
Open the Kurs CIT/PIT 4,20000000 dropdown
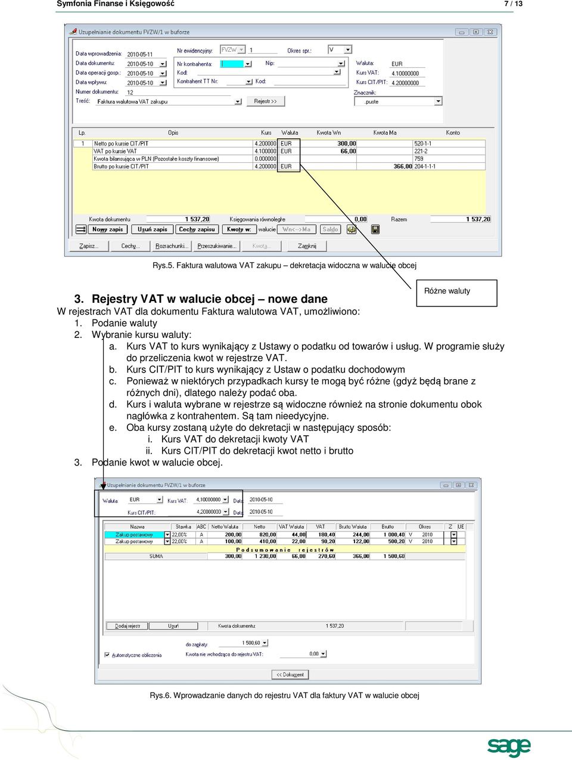point(225,511)
